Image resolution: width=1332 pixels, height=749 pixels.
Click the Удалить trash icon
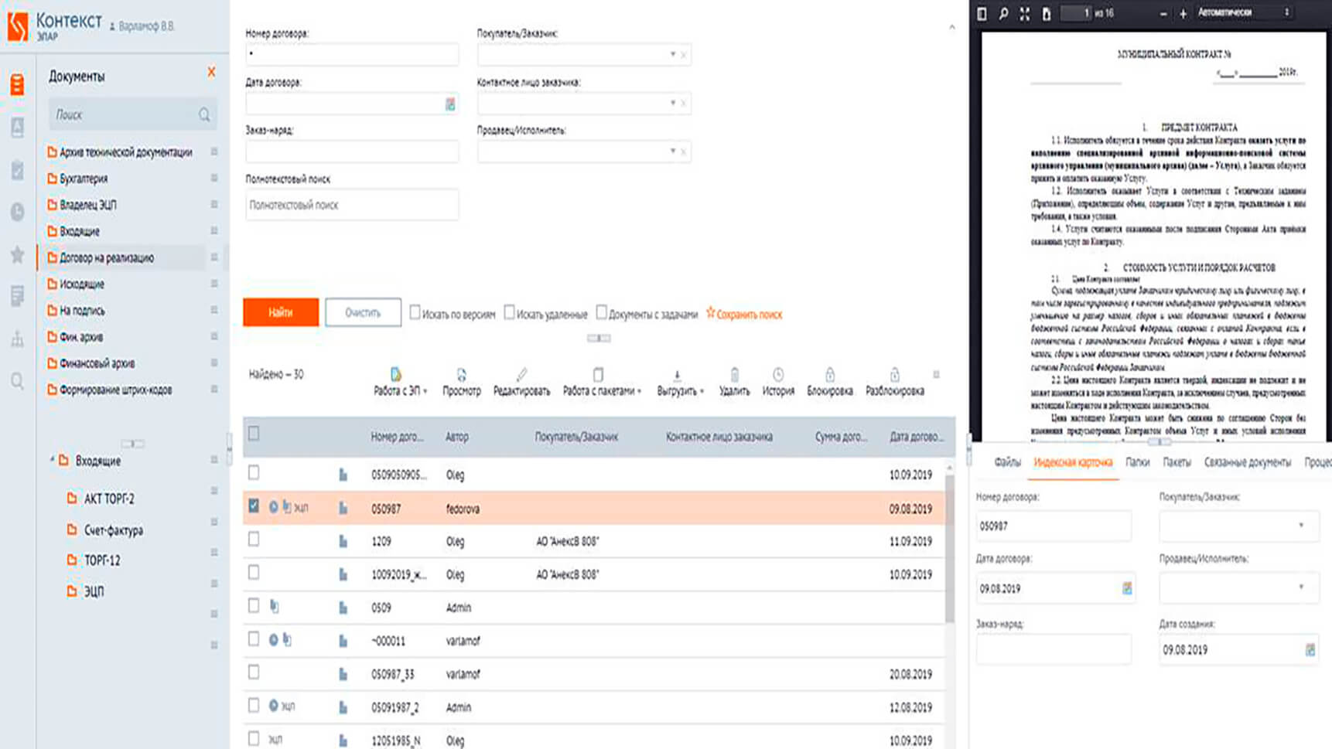coord(734,376)
